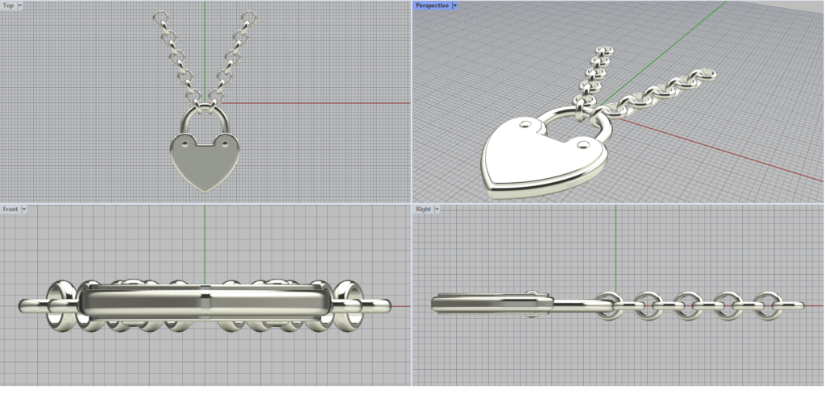825x398 pixels.
Task: Click the padlock side profile in Right view
Action: click(491, 305)
